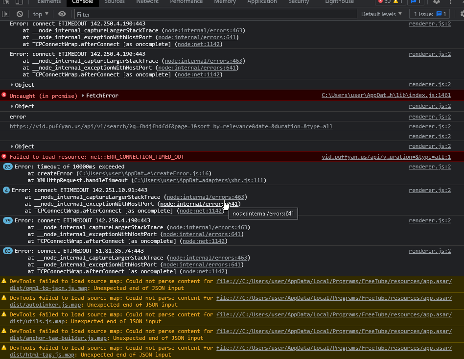Viewport: 464px width, 359px height.
Task: Open node:internal/errors:463 link under 51.81.85.74 error
Action: click(209, 258)
